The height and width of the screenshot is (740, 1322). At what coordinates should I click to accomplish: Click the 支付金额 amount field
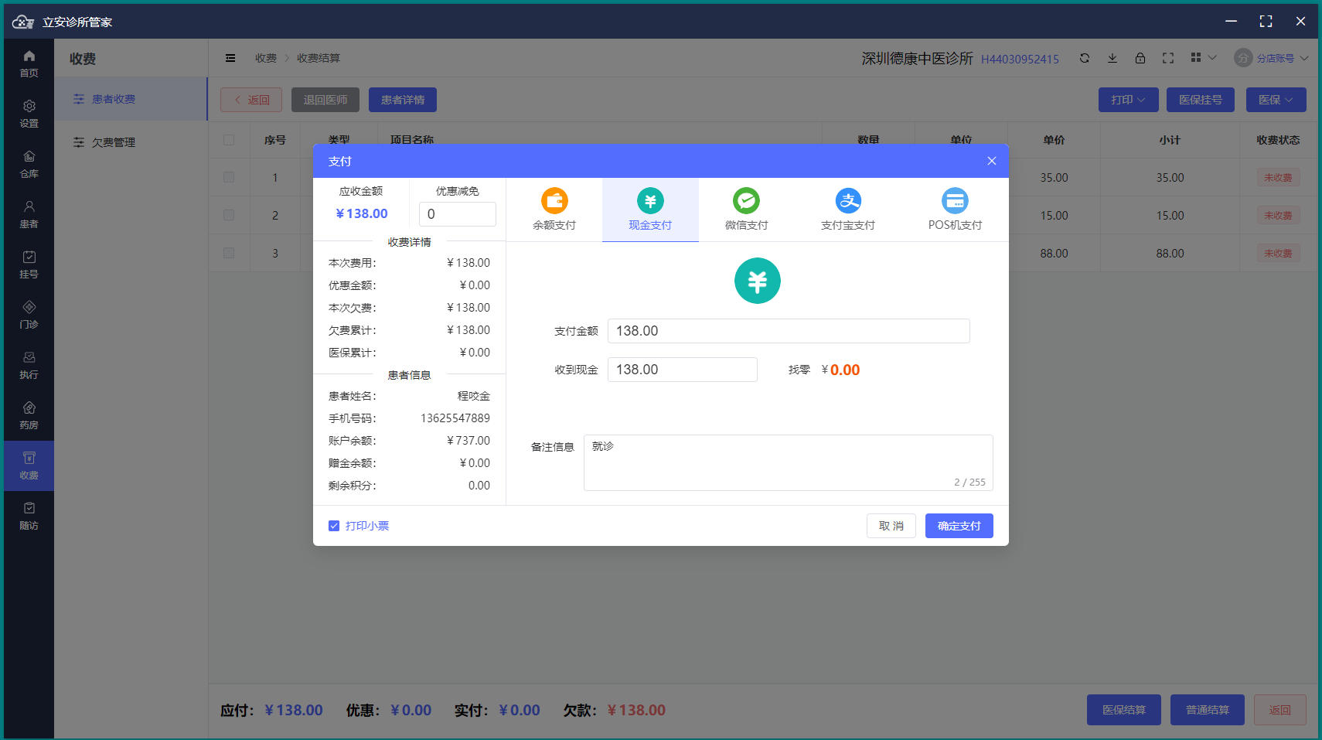tap(789, 331)
